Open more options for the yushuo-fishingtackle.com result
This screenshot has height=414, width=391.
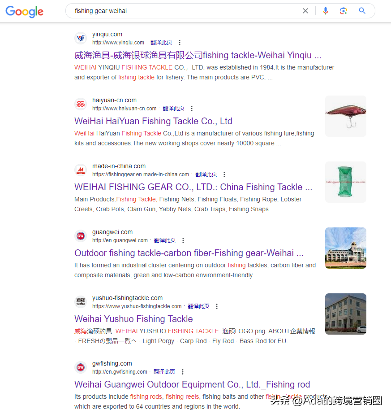217,306
